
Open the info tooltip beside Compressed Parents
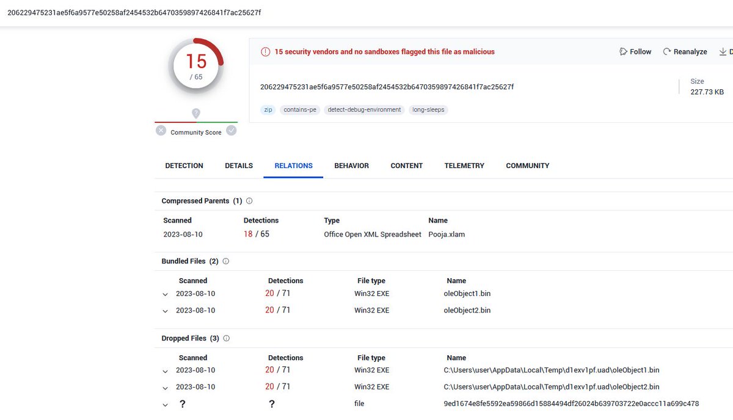coord(249,201)
